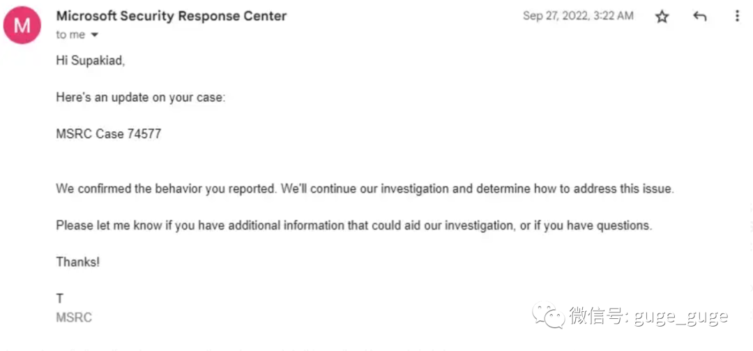Click the word "questions" ending second paragraph

623,226
